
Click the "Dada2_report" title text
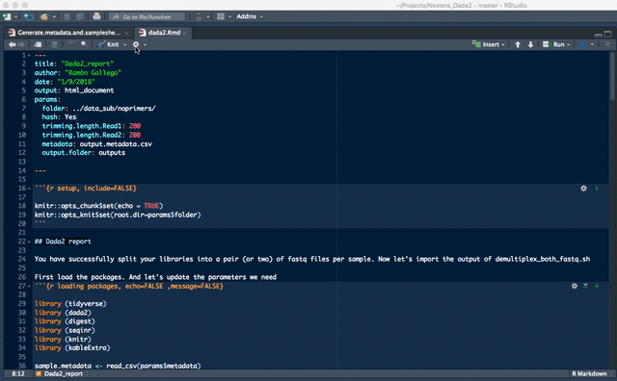pos(88,63)
